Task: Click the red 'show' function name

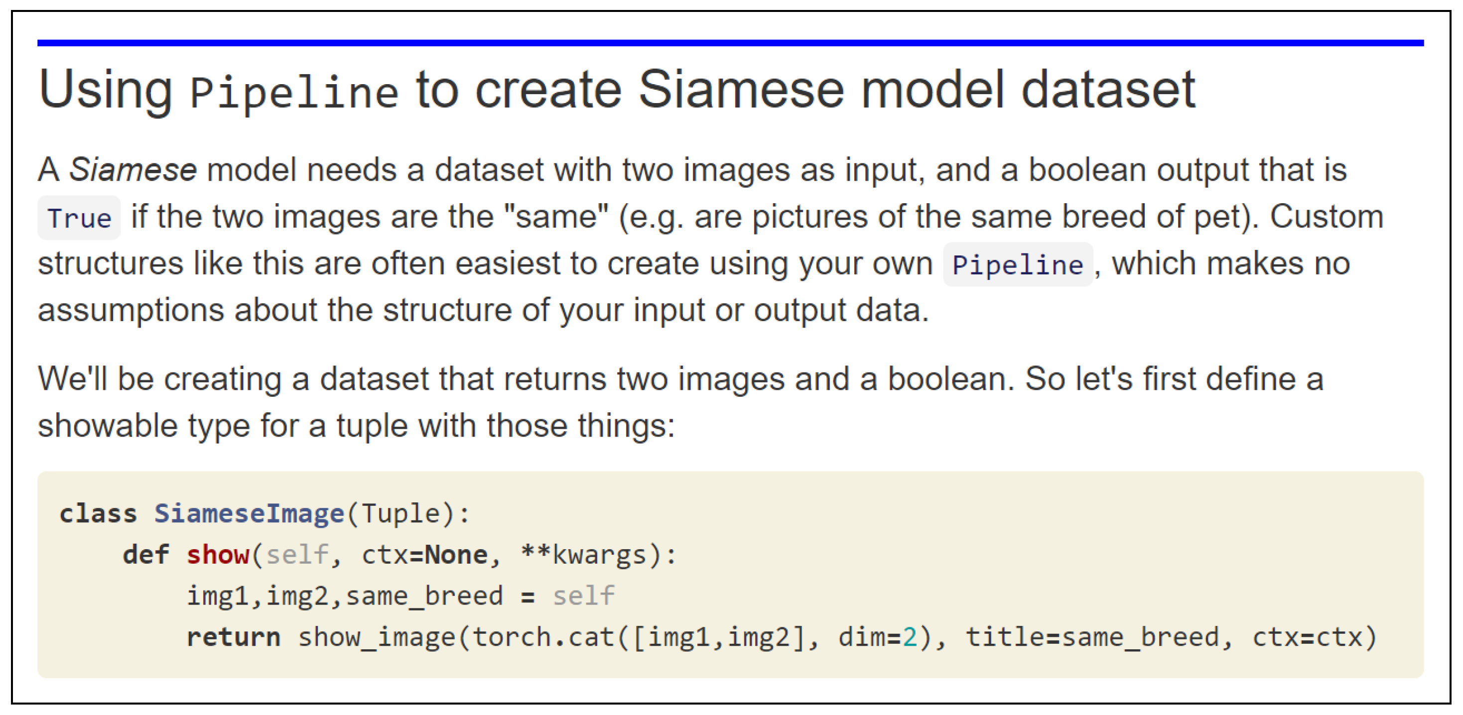Action: point(218,555)
